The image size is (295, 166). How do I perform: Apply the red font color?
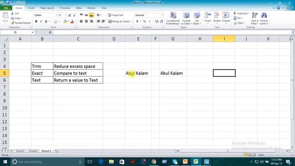tap(72, 22)
